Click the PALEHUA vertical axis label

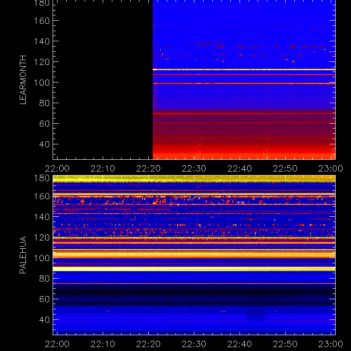[23, 255]
